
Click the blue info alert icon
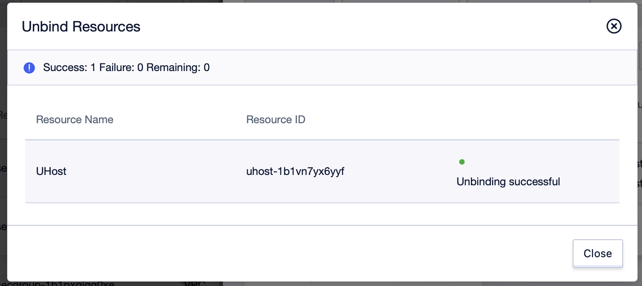click(x=29, y=68)
